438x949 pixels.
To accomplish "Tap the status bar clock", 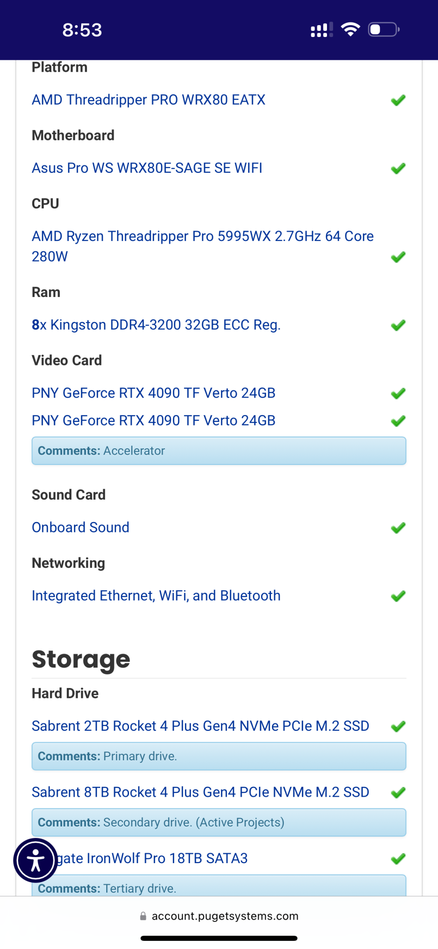I will [82, 30].
